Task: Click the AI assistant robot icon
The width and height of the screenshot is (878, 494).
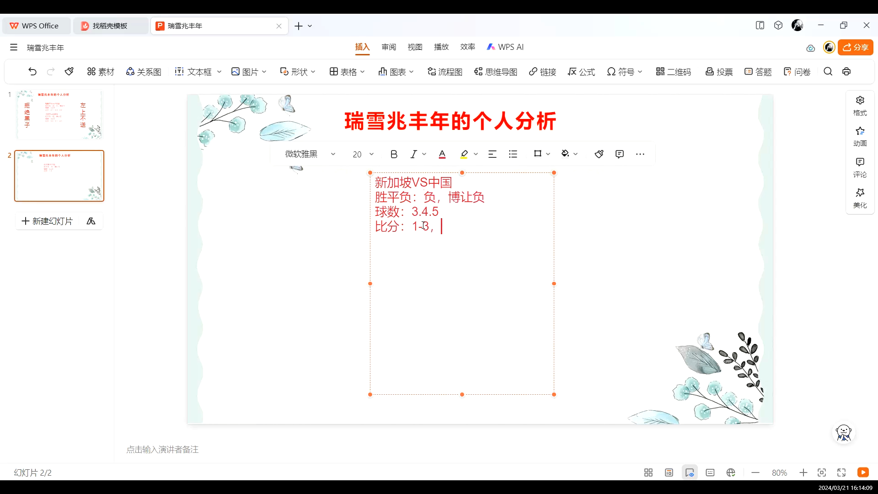Action: click(x=843, y=433)
